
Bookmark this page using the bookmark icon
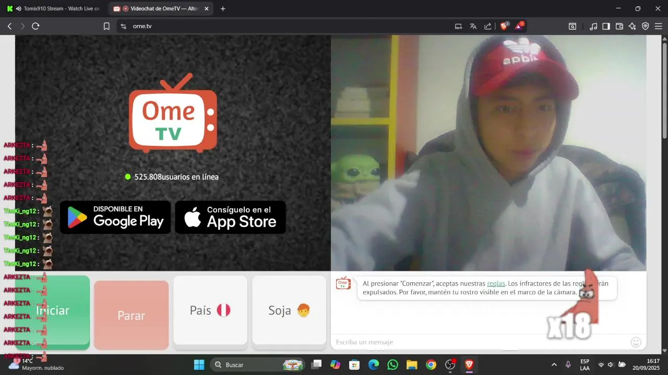(106, 26)
